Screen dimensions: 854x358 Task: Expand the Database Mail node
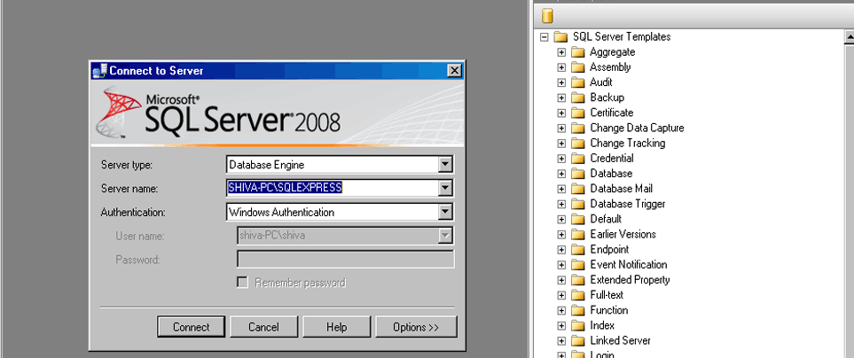pos(561,190)
